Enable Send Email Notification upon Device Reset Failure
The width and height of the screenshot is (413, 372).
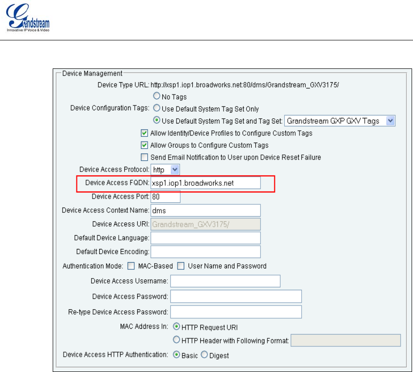[x=145, y=157]
